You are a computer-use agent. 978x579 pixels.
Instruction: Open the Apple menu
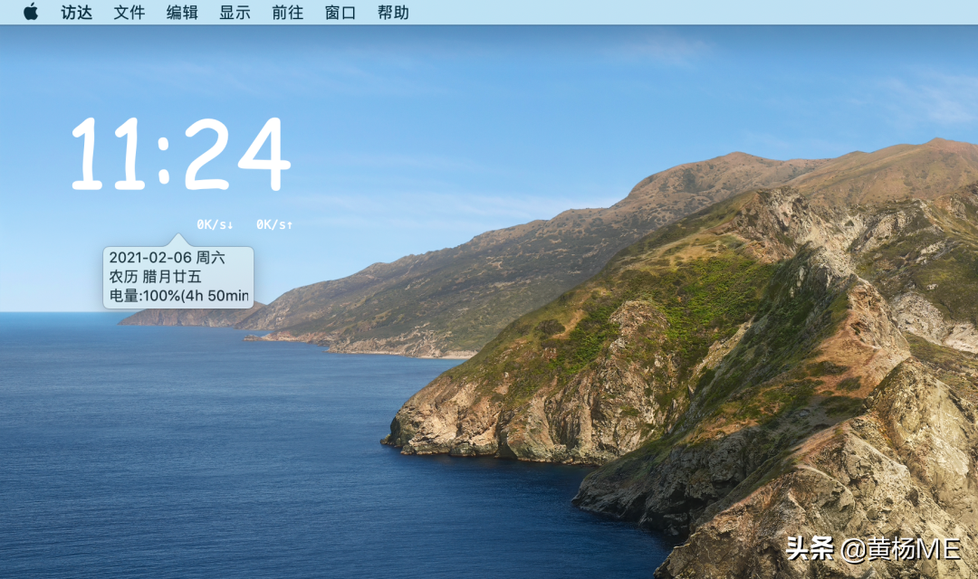click(x=31, y=12)
